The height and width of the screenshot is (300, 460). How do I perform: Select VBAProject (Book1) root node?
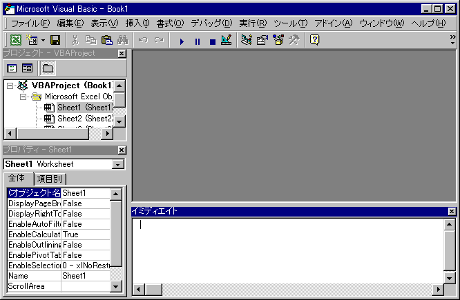pyautogui.click(x=72, y=86)
